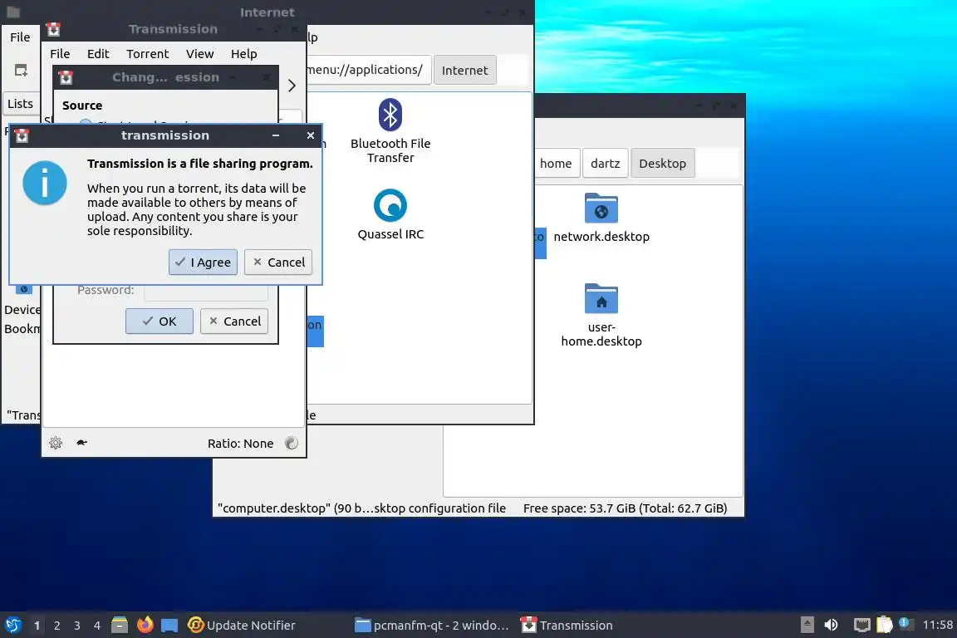Click the update notification tray icon
957x638 pixels.
(x=905, y=623)
